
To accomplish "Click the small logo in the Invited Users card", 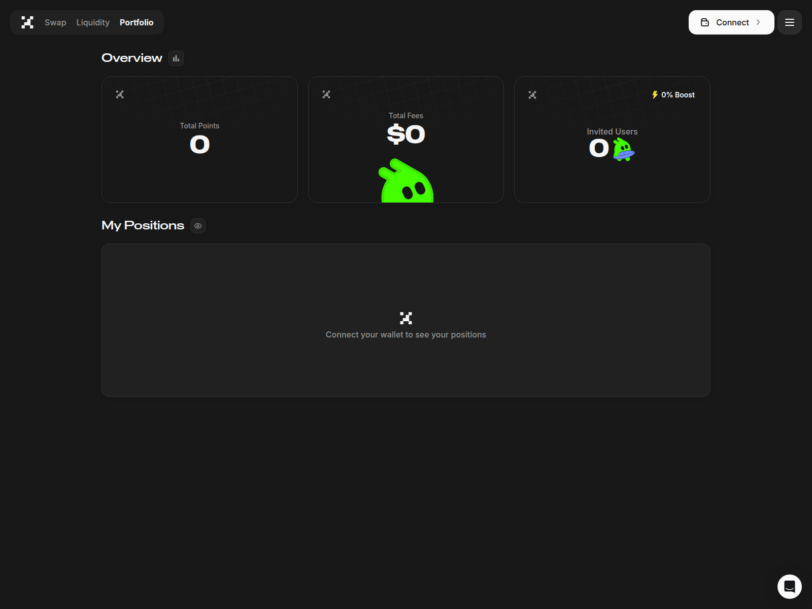I will click(x=532, y=95).
